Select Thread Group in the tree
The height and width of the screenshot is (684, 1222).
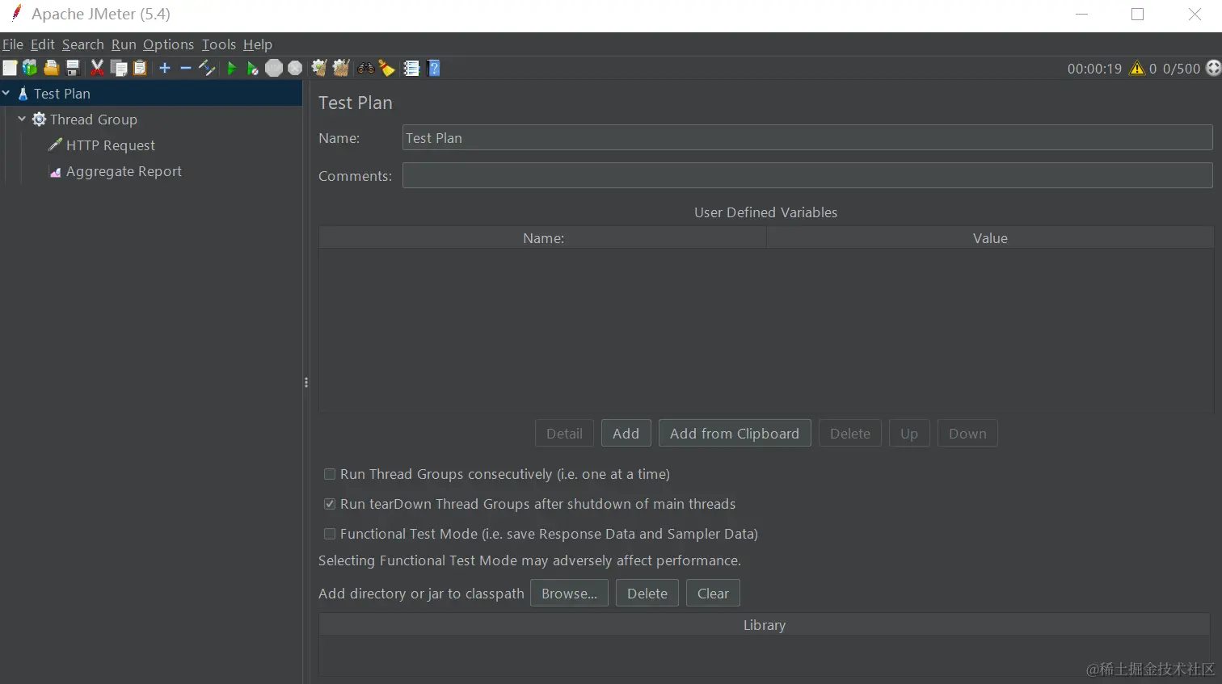[94, 120]
